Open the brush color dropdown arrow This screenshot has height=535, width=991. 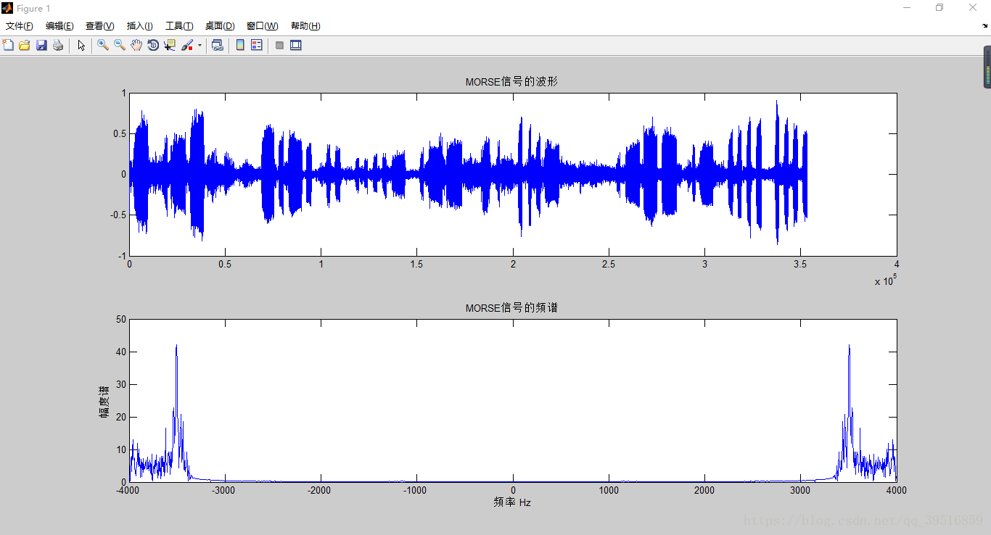point(200,45)
